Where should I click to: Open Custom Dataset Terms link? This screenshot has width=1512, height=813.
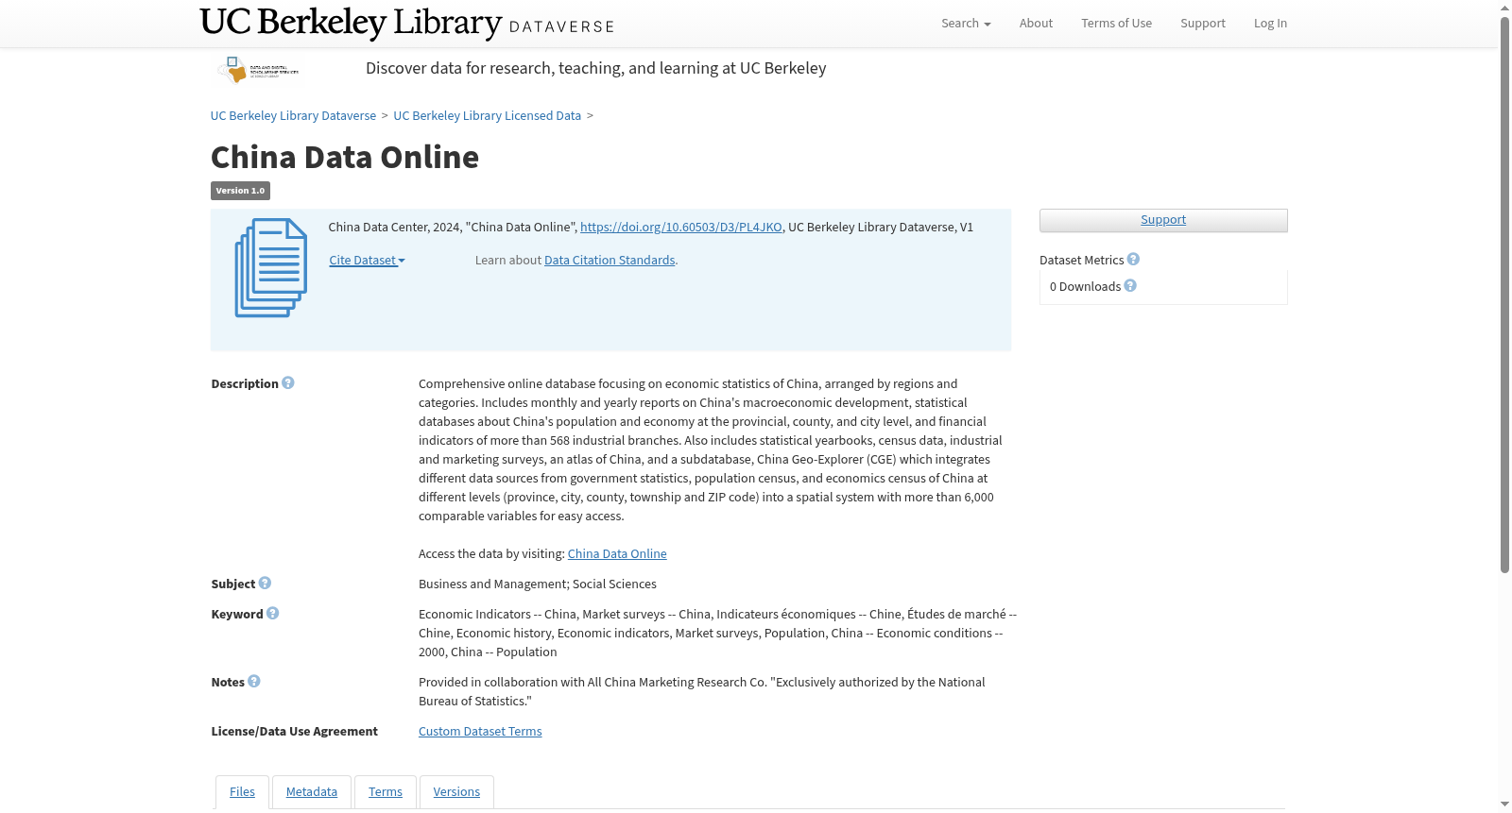(480, 732)
